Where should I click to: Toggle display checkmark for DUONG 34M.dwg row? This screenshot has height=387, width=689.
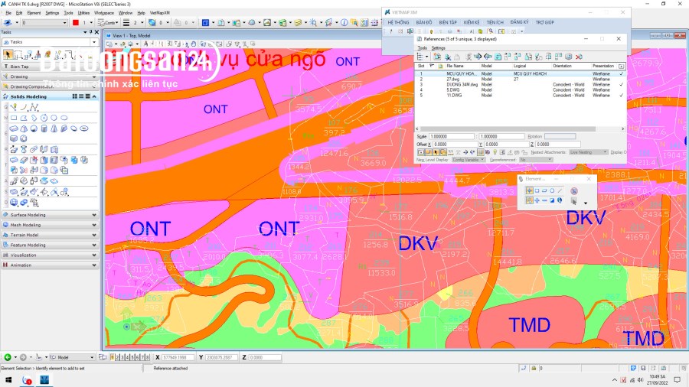[621, 84]
